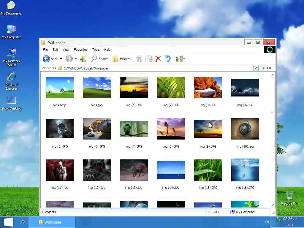Open the Favorites menu
Screen dimensions: 304x228
pos(81,50)
